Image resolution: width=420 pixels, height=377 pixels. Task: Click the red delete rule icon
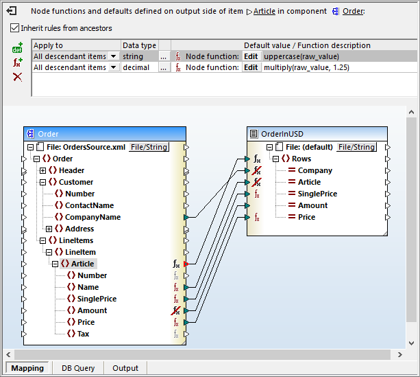pyautogui.click(x=17, y=76)
